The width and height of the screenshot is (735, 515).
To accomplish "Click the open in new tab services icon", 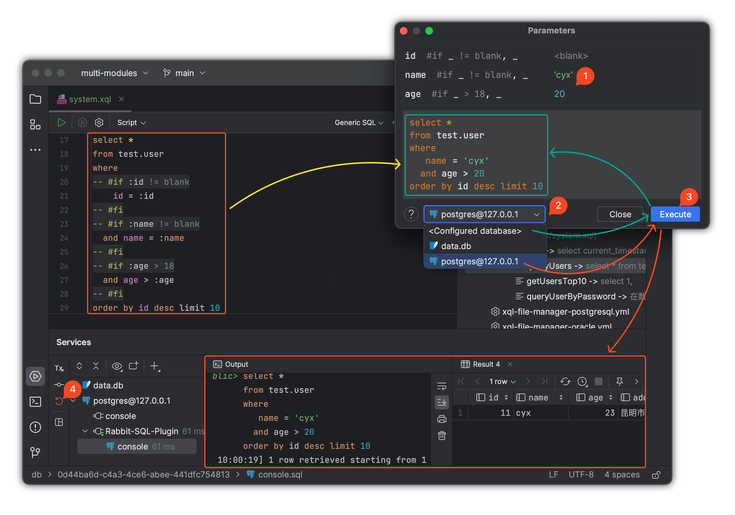I will 133,366.
